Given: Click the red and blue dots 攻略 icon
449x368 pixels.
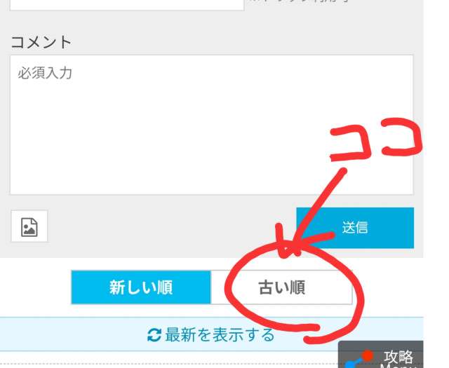Looking at the screenshot, I should 359,360.
